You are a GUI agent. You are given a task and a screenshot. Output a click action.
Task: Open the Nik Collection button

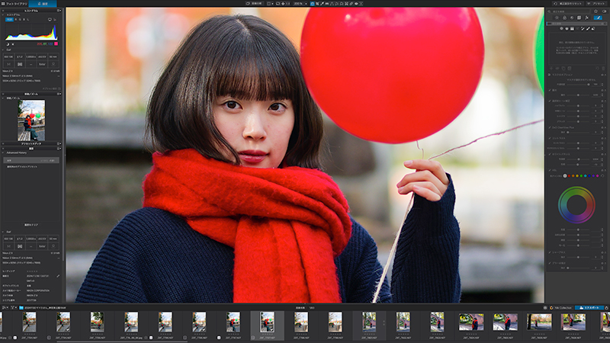[560, 308]
